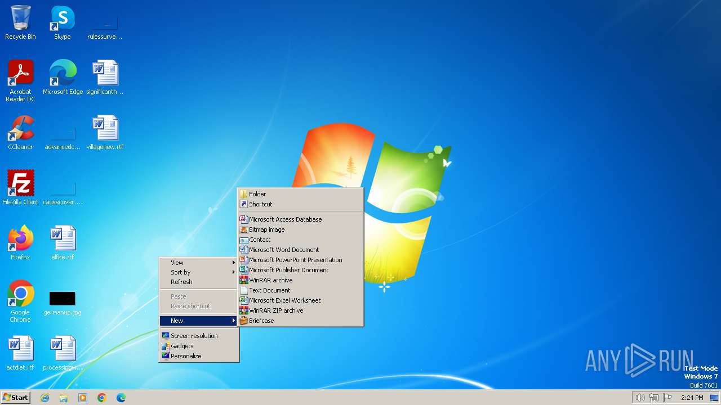The image size is (721, 405).
Task: Select actdiet.rtf on the desktop
Action: tap(20, 353)
